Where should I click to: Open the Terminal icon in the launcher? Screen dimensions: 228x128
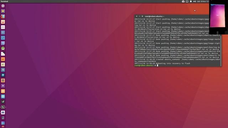[x=3, y=107]
